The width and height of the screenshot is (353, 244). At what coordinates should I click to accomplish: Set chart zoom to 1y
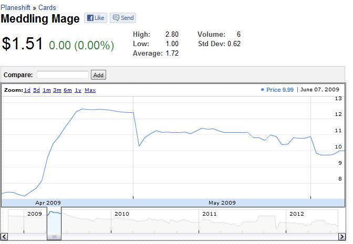78,90
